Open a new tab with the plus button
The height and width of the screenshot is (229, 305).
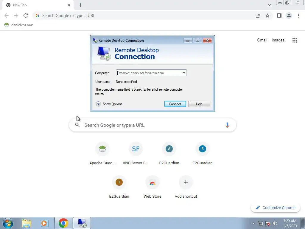[x=80, y=5]
